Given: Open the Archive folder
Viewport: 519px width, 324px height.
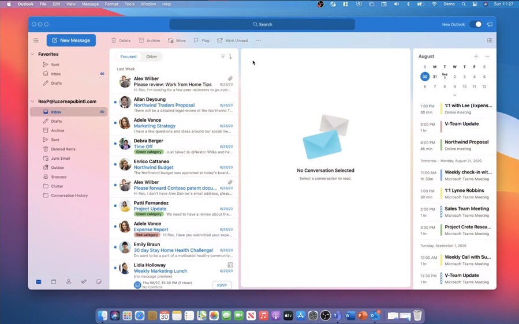Looking at the screenshot, I should 57,131.
